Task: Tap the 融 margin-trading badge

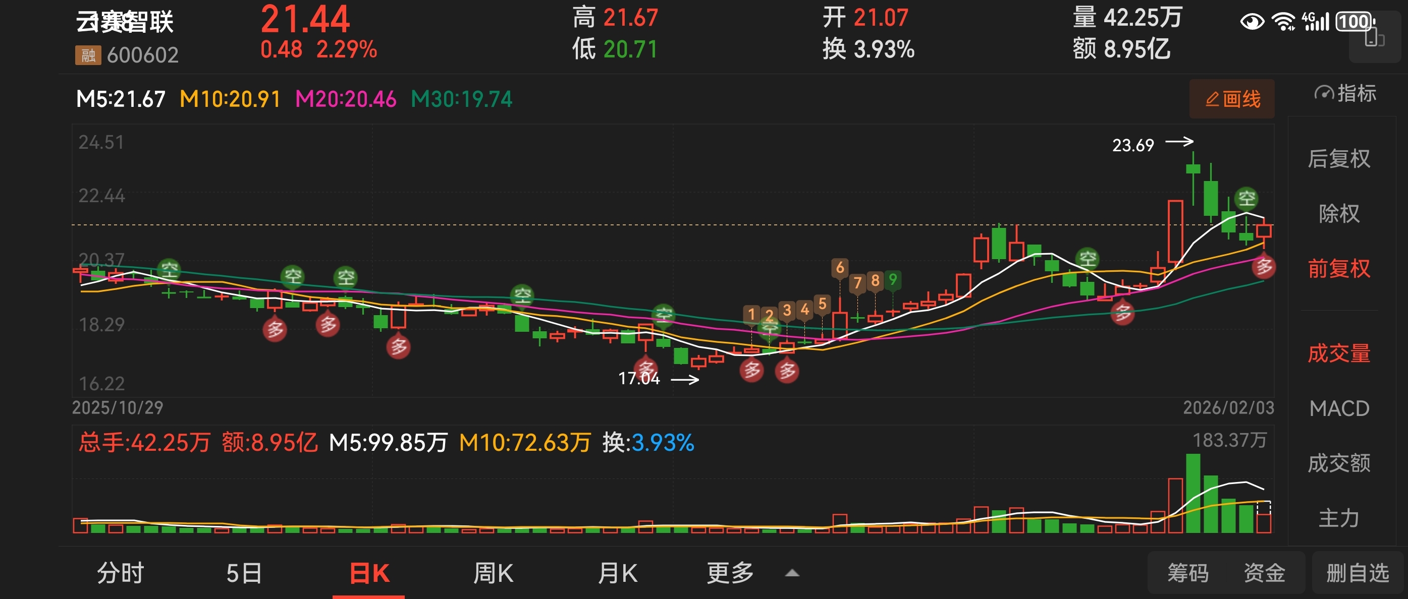Action: click(88, 55)
